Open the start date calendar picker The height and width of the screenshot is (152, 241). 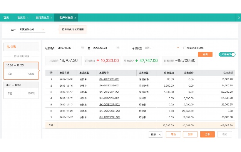(x=82, y=48)
